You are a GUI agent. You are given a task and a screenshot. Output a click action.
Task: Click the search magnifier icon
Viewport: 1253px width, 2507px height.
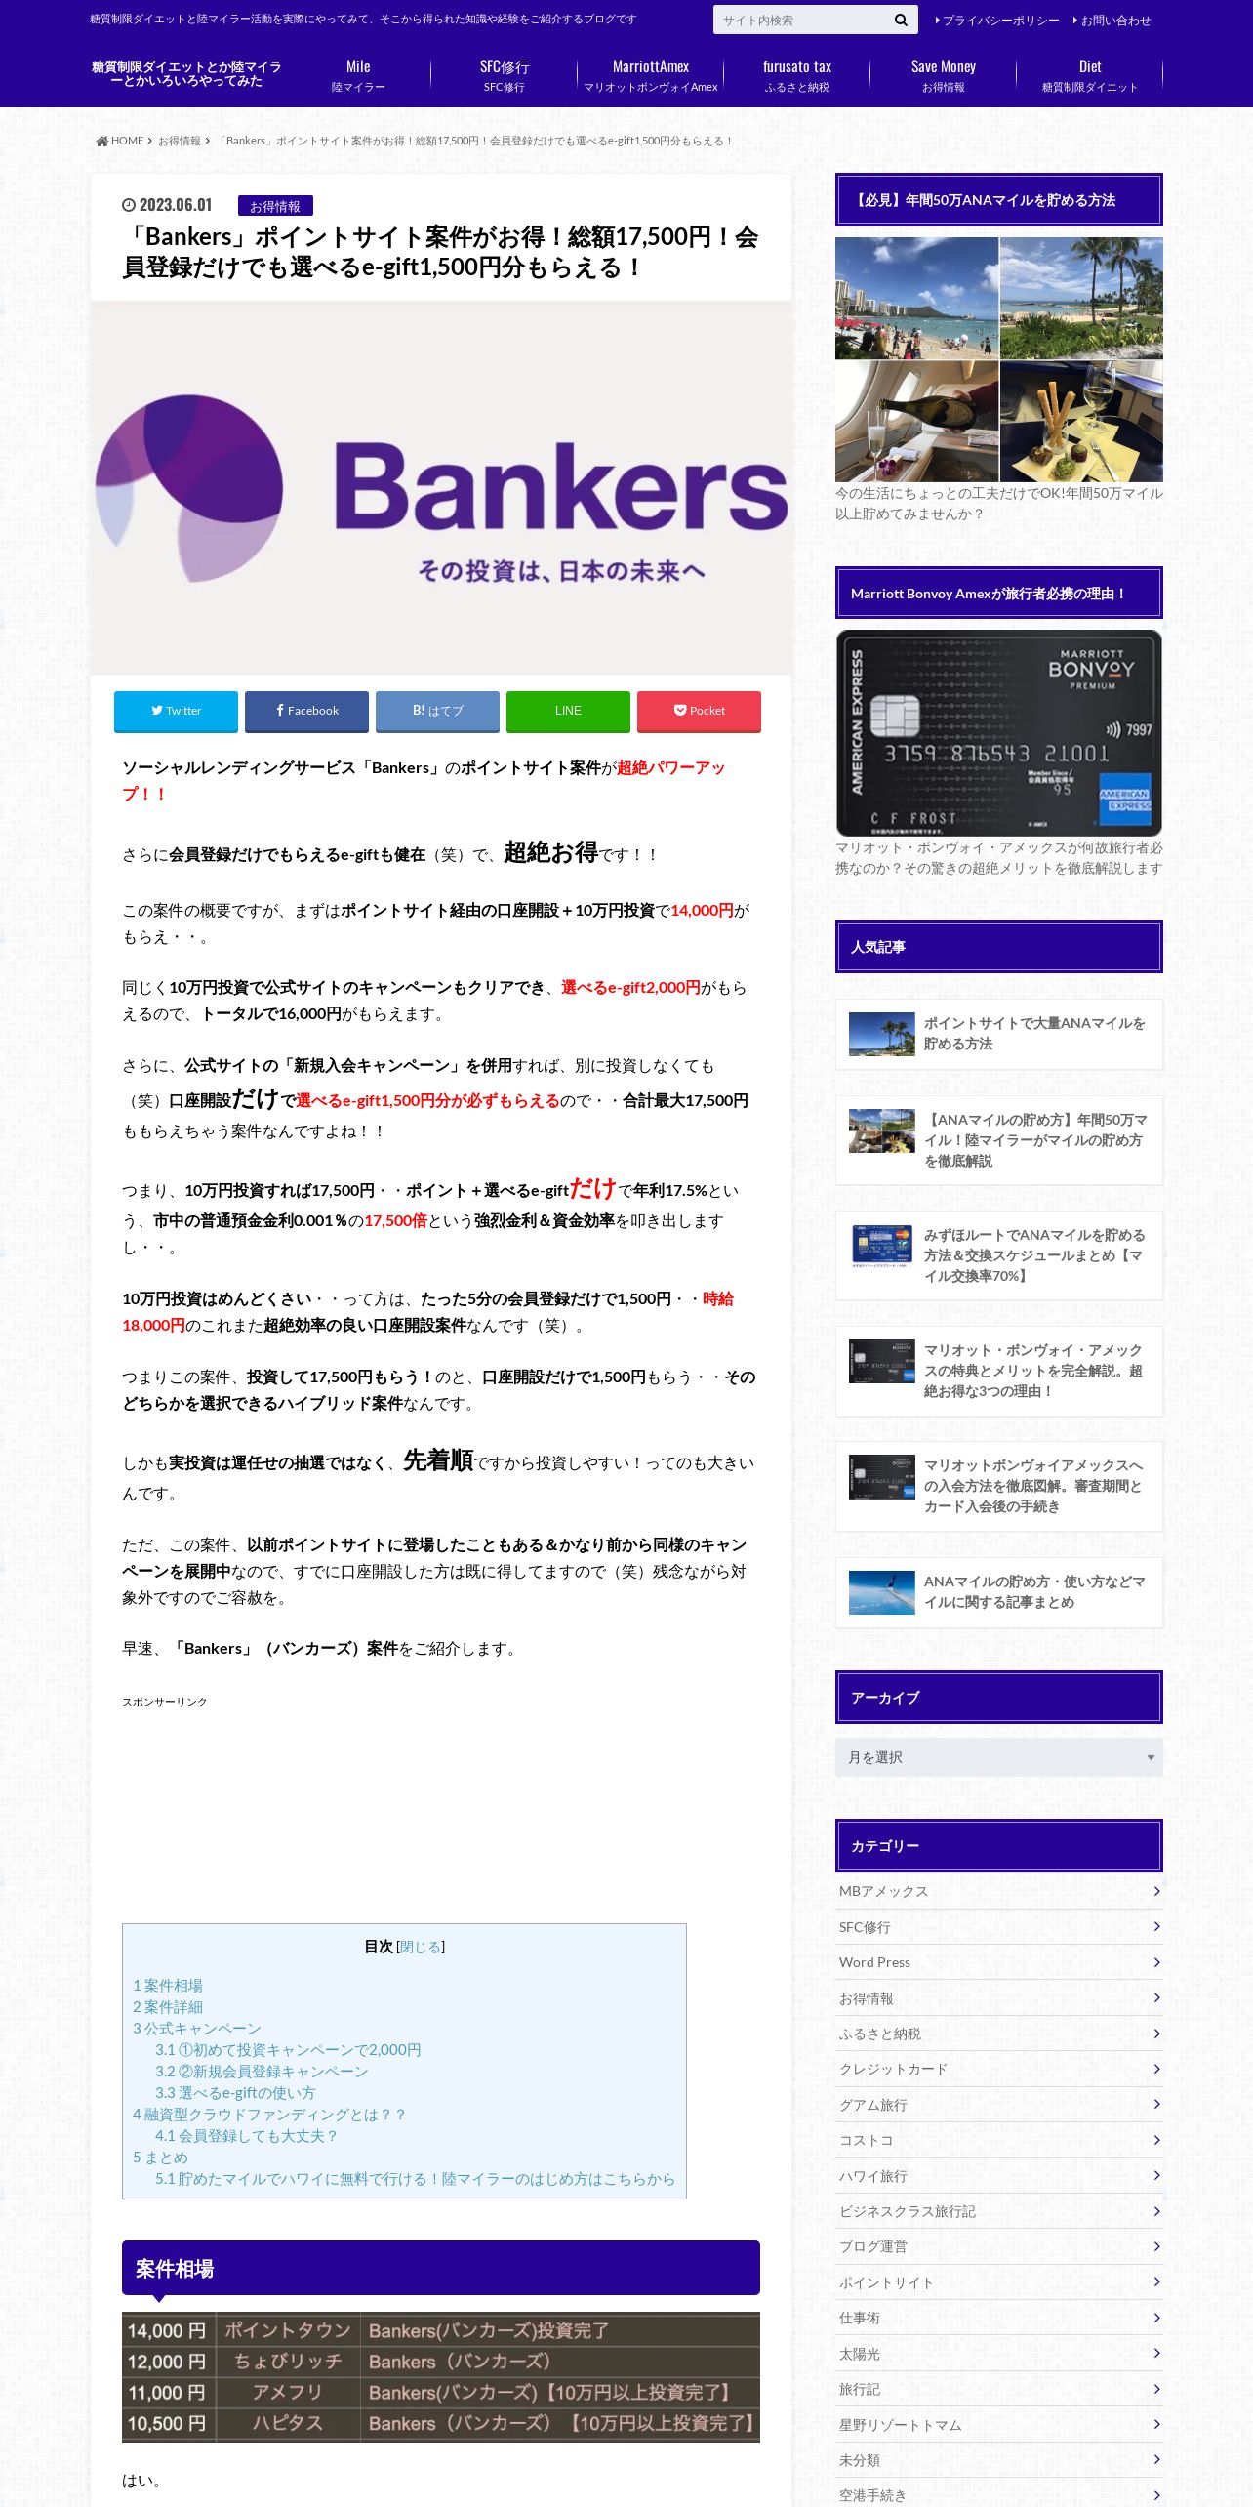point(900,20)
